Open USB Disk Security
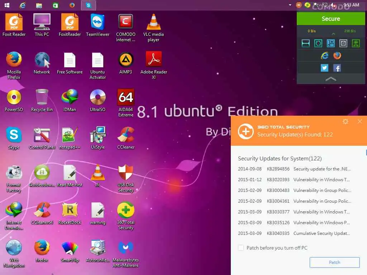This screenshot has height=275, width=367. [x=126, y=178]
